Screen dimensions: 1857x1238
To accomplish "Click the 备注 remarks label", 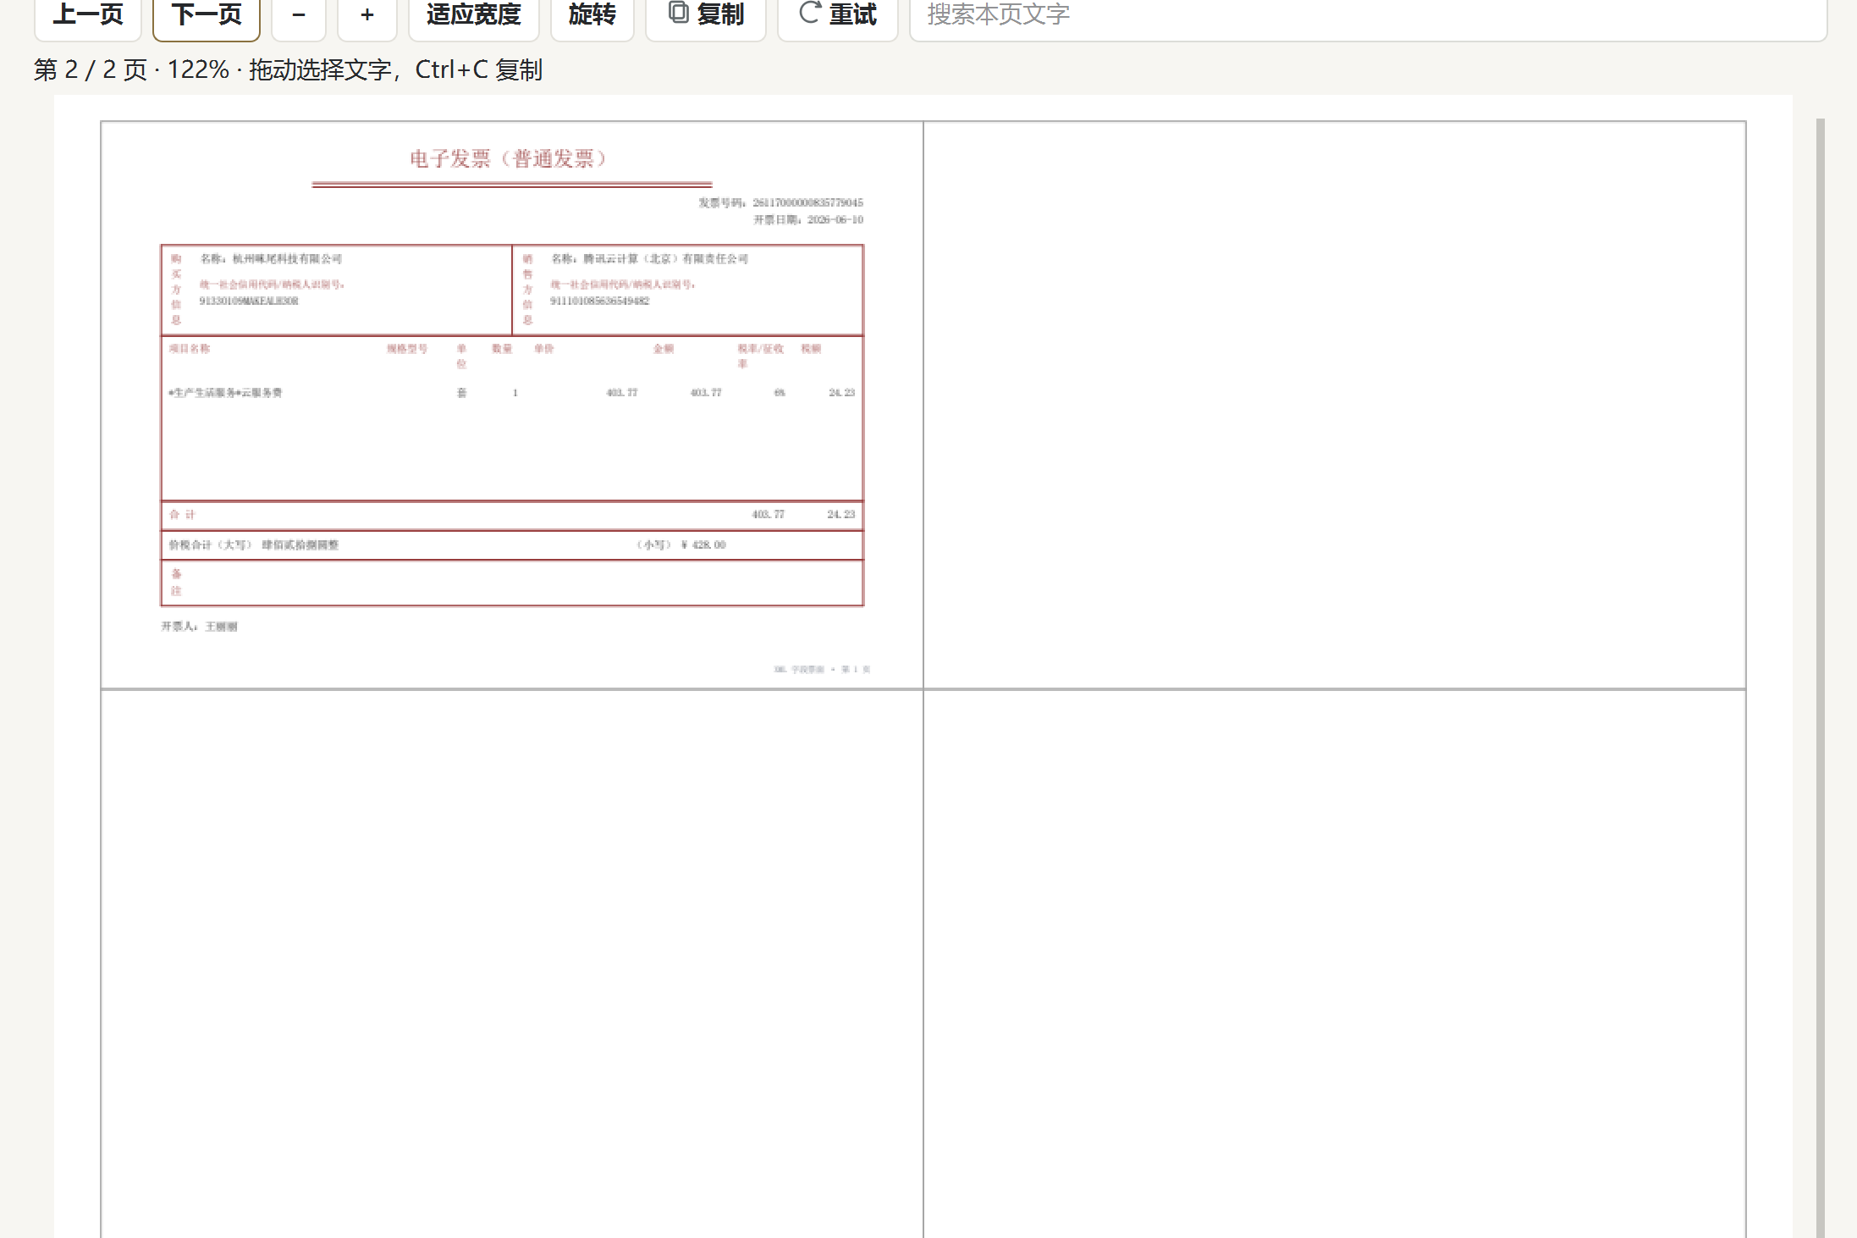I will coord(176,582).
